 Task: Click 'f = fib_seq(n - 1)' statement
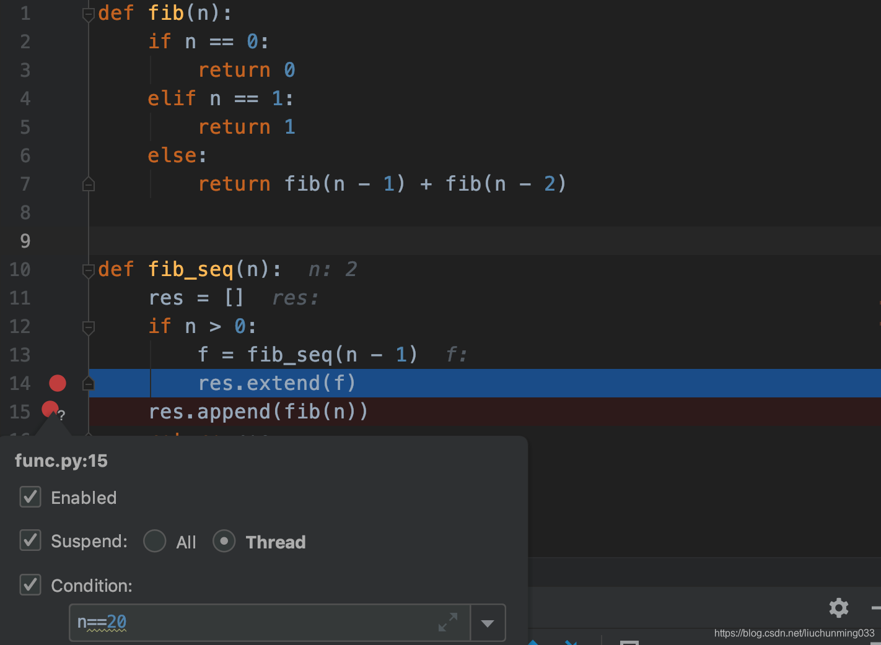coord(308,355)
